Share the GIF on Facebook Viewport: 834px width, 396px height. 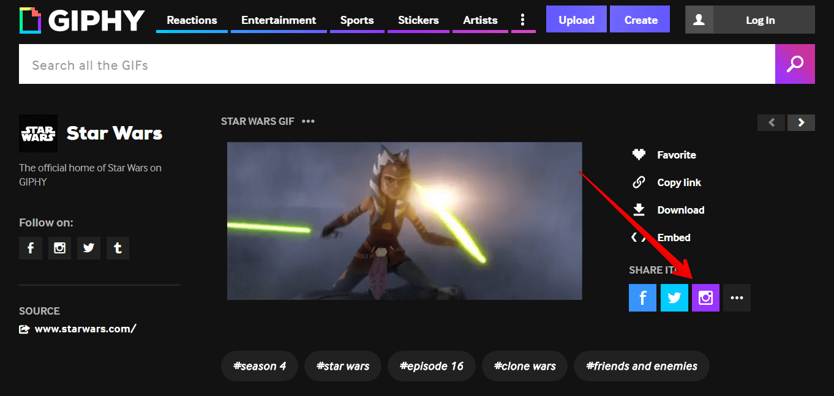642,298
